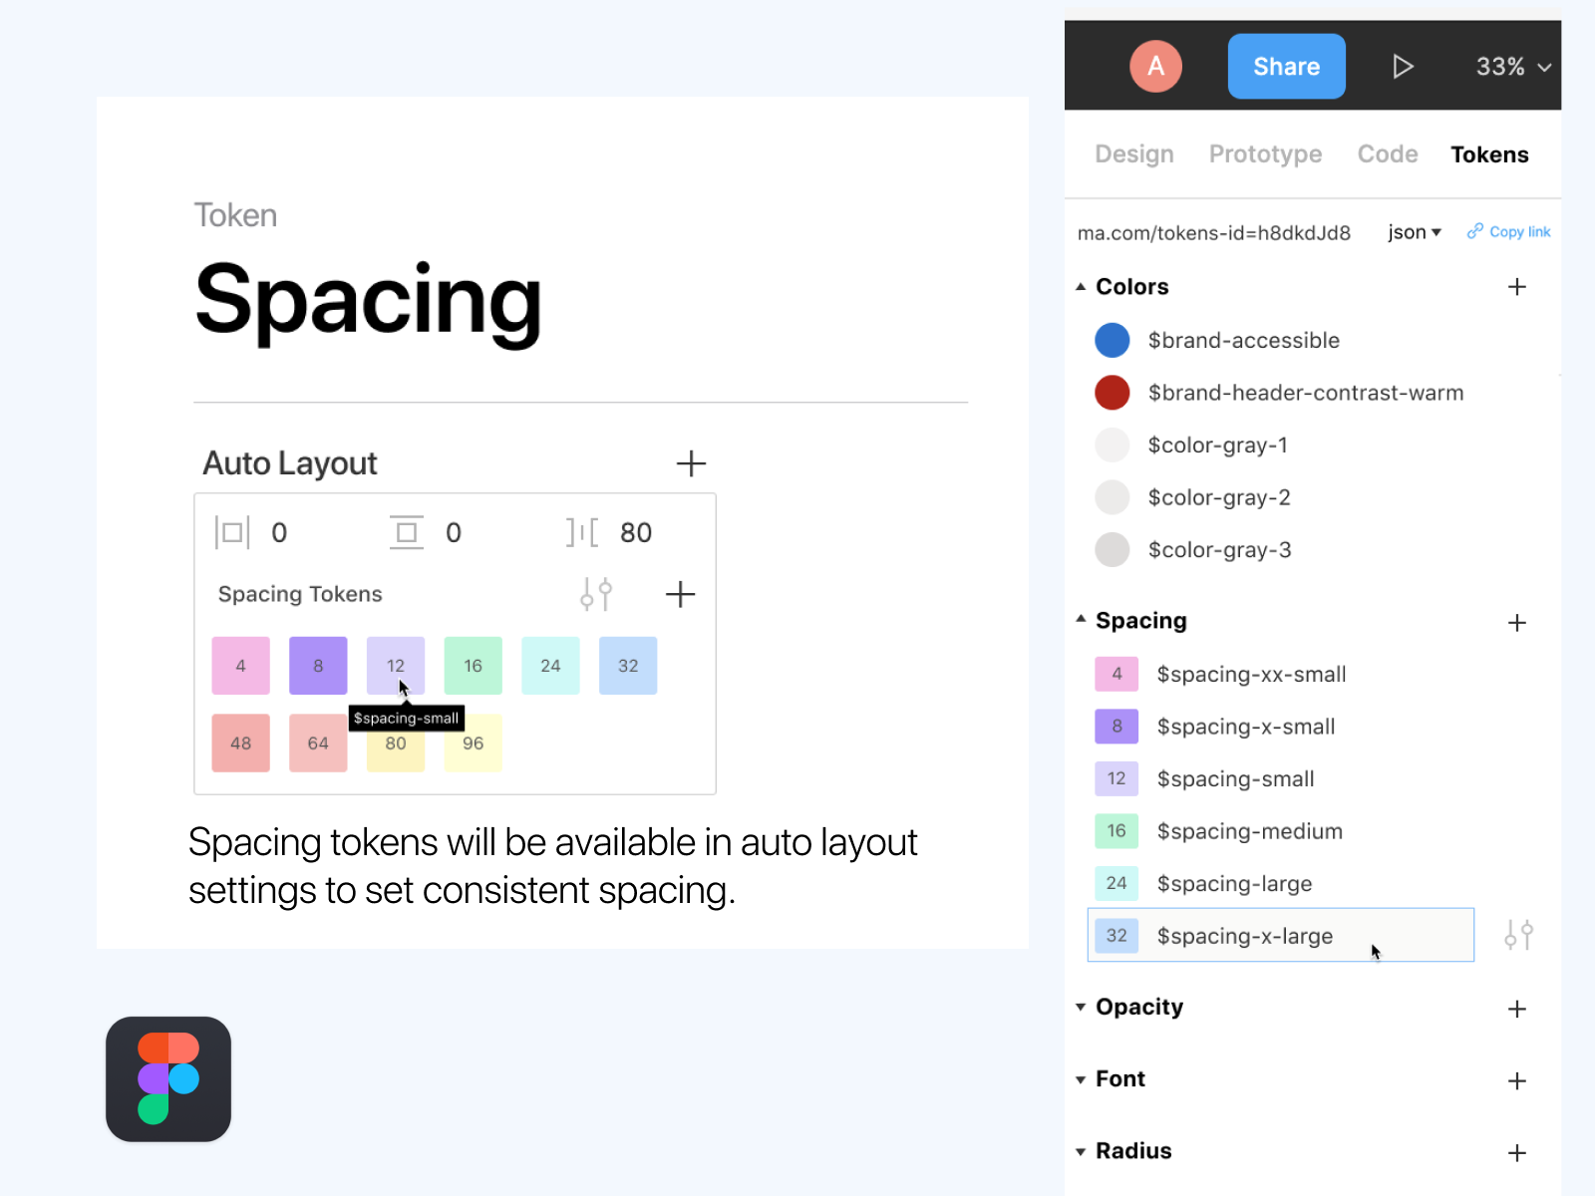1595x1196 pixels.
Task: Click the Copy link icon
Action: point(1476,231)
